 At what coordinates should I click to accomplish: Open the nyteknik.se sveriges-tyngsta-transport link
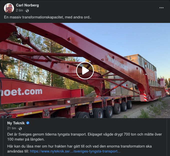click(75, 151)
